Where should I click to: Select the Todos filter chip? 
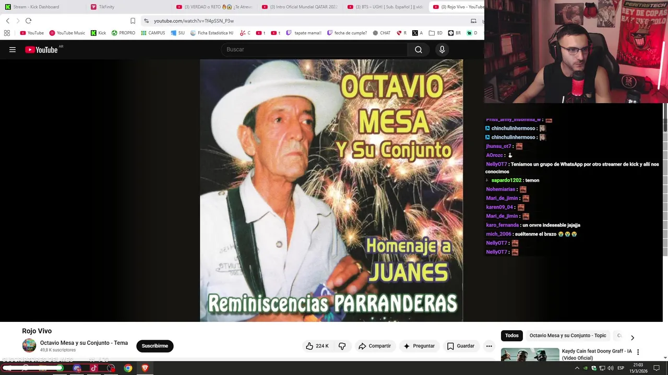tap(512, 335)
